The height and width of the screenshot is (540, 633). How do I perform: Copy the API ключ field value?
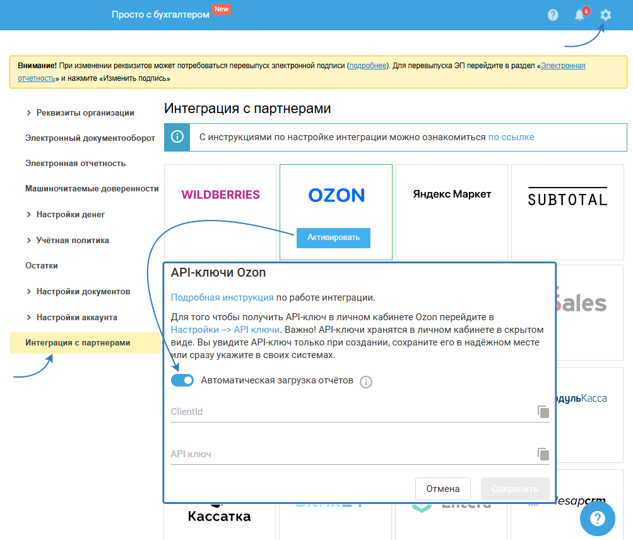pyautogui.click(x=543, y=453)
